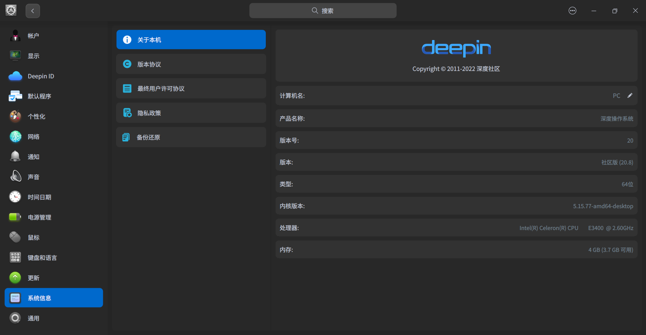Click the 内核版本 label
The width and height of the screenshot is (646, 335).
292,206
